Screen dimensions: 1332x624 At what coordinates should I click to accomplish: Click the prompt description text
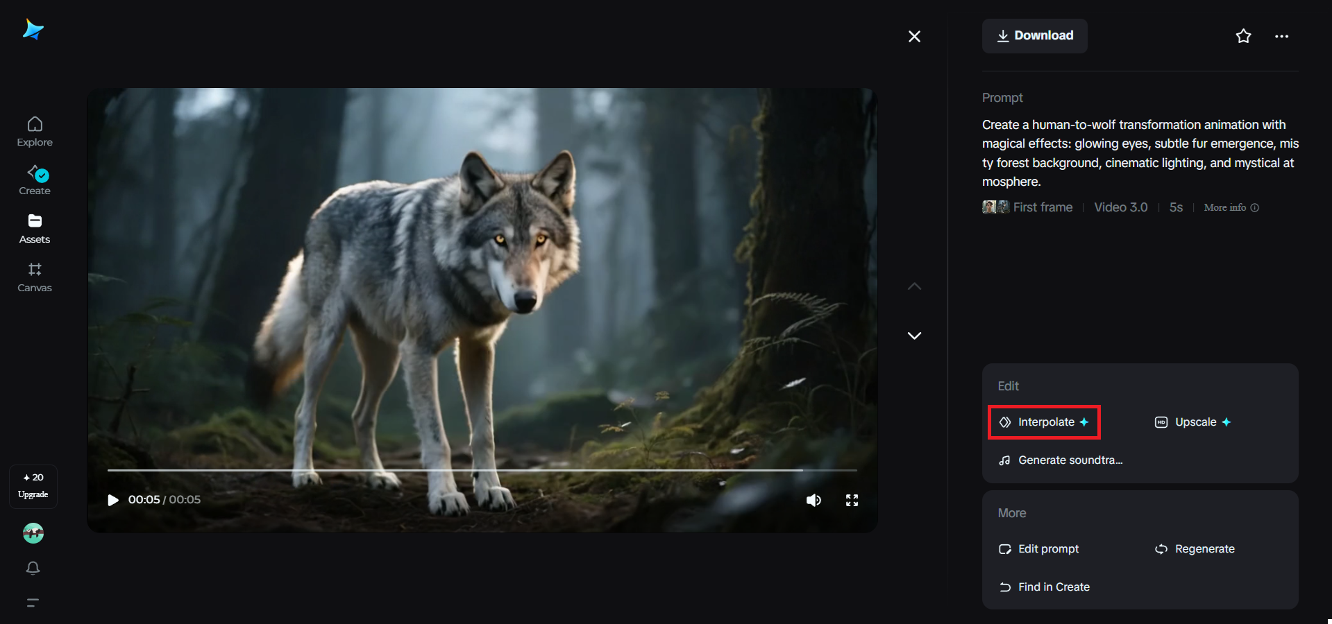coord(1140,153)
